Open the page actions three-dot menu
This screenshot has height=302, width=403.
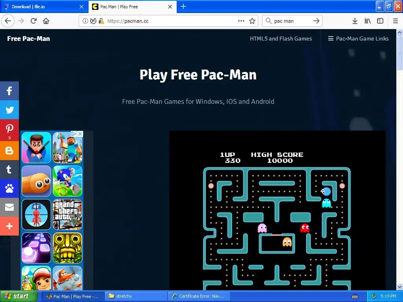click(241, 21)
